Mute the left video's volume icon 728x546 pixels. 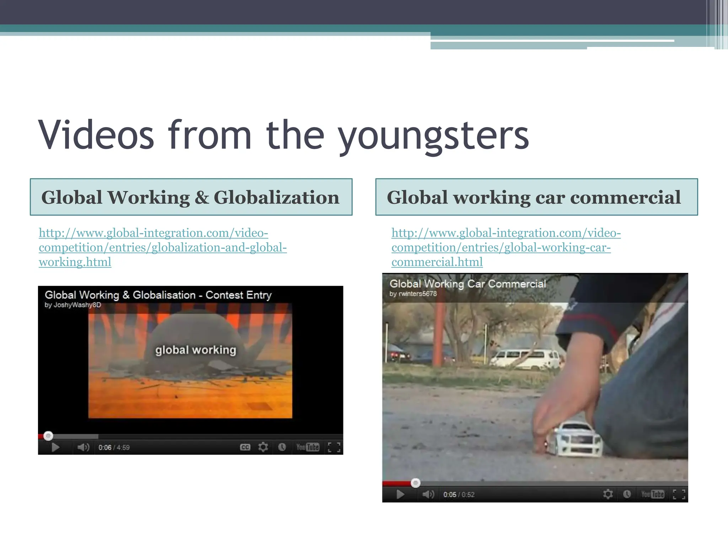(84, 447)
